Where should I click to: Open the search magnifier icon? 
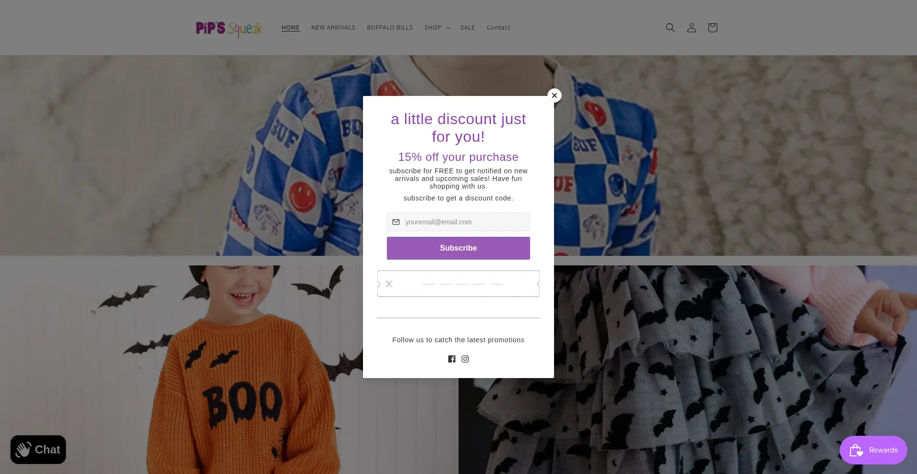pyautogui.click(x=670, y=28)
